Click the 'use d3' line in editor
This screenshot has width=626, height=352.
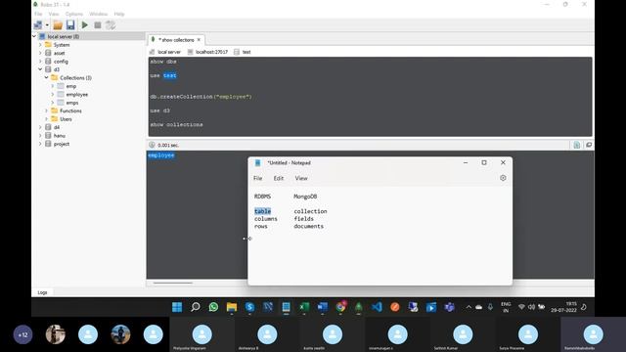pos(160,110)
